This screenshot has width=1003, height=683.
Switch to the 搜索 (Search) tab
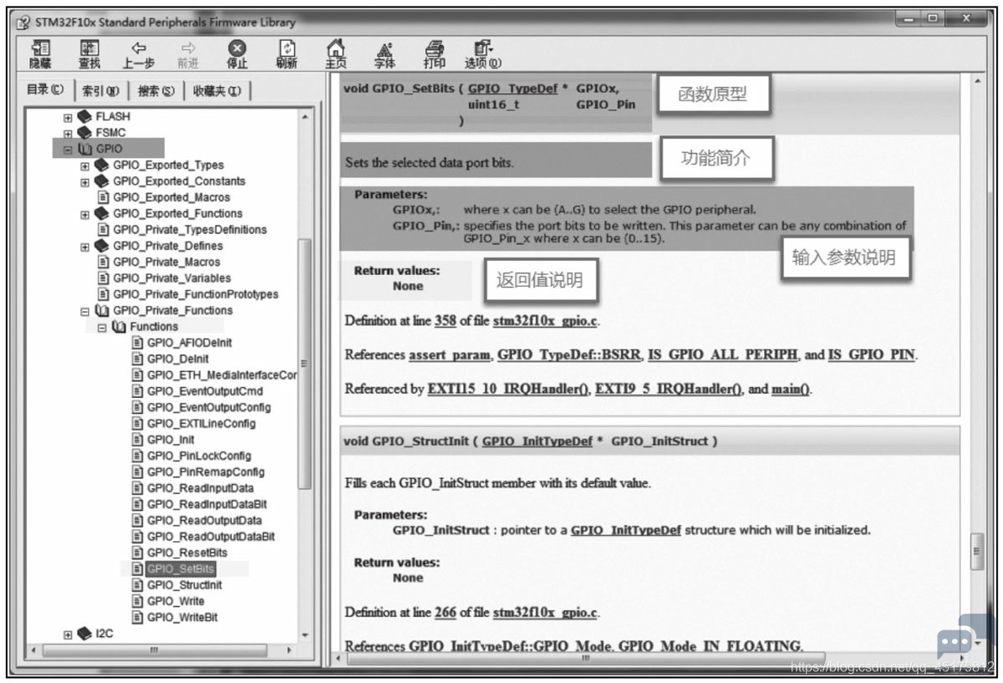tap(156, 91)
